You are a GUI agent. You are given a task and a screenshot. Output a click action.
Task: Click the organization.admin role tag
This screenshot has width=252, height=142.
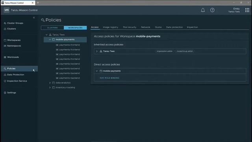tap(165, 51)
